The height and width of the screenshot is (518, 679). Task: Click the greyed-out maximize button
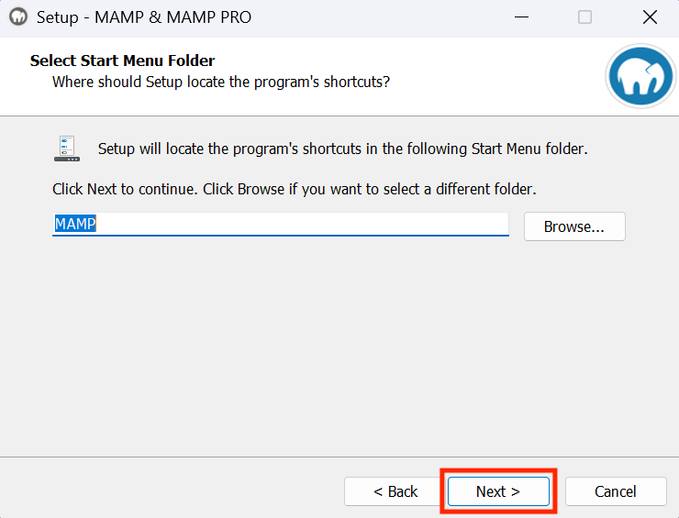[584, 17]
